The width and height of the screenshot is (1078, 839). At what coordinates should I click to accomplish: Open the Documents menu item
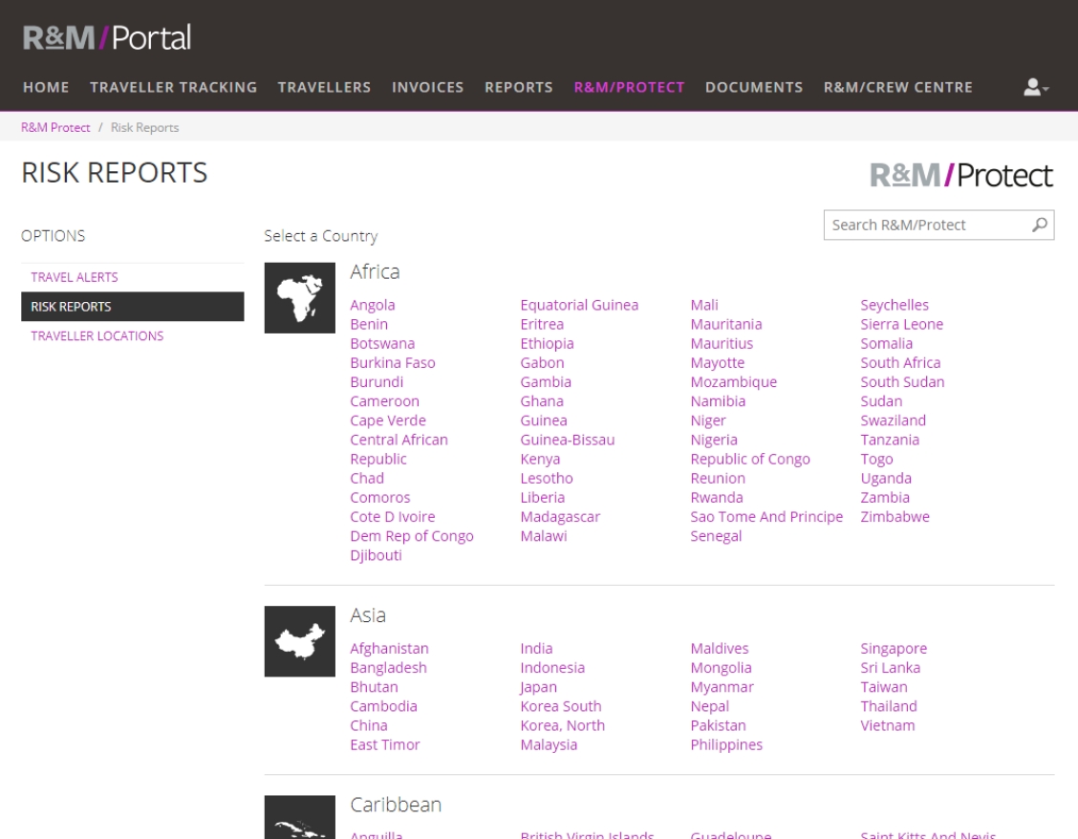tap(753, 87)
